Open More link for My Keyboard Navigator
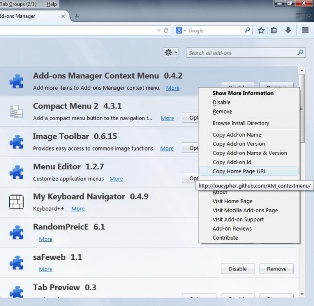This screenshot has width=314, height=306. [x=78, y=209]
